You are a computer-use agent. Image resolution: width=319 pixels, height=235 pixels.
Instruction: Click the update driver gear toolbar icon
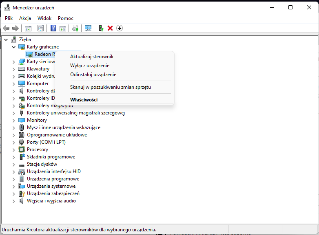[x=75, y=28]
